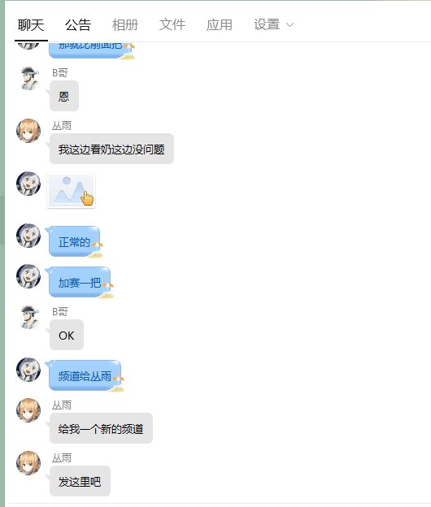Viewport: 431px width, 507px height.
Task: Expand the 设置 dropdown chevron
Action: point(290,24)
